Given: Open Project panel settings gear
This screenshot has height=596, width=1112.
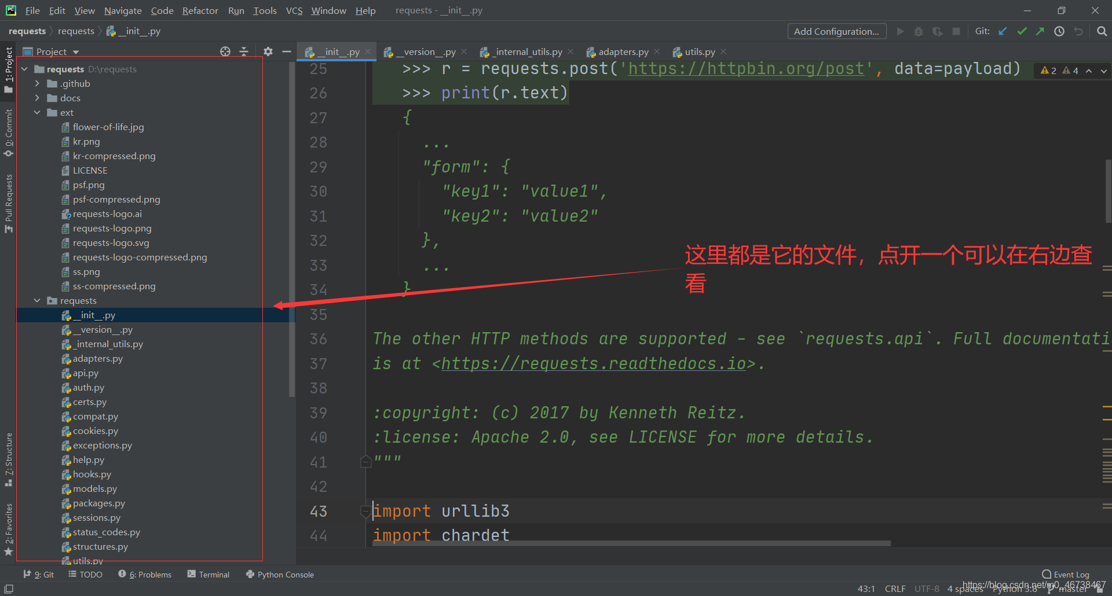Looking at the screenshot, I should point(268,51).
